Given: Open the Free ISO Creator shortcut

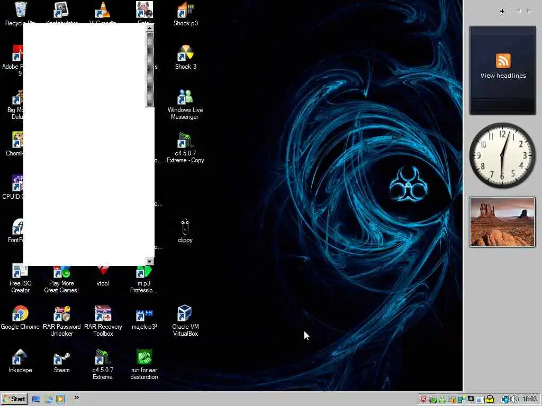Looking at the screenshot, I should (20, 278).
